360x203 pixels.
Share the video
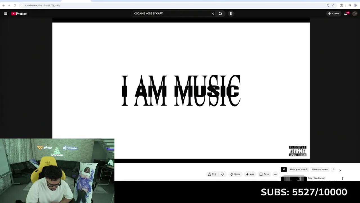[x=235, y=174]
